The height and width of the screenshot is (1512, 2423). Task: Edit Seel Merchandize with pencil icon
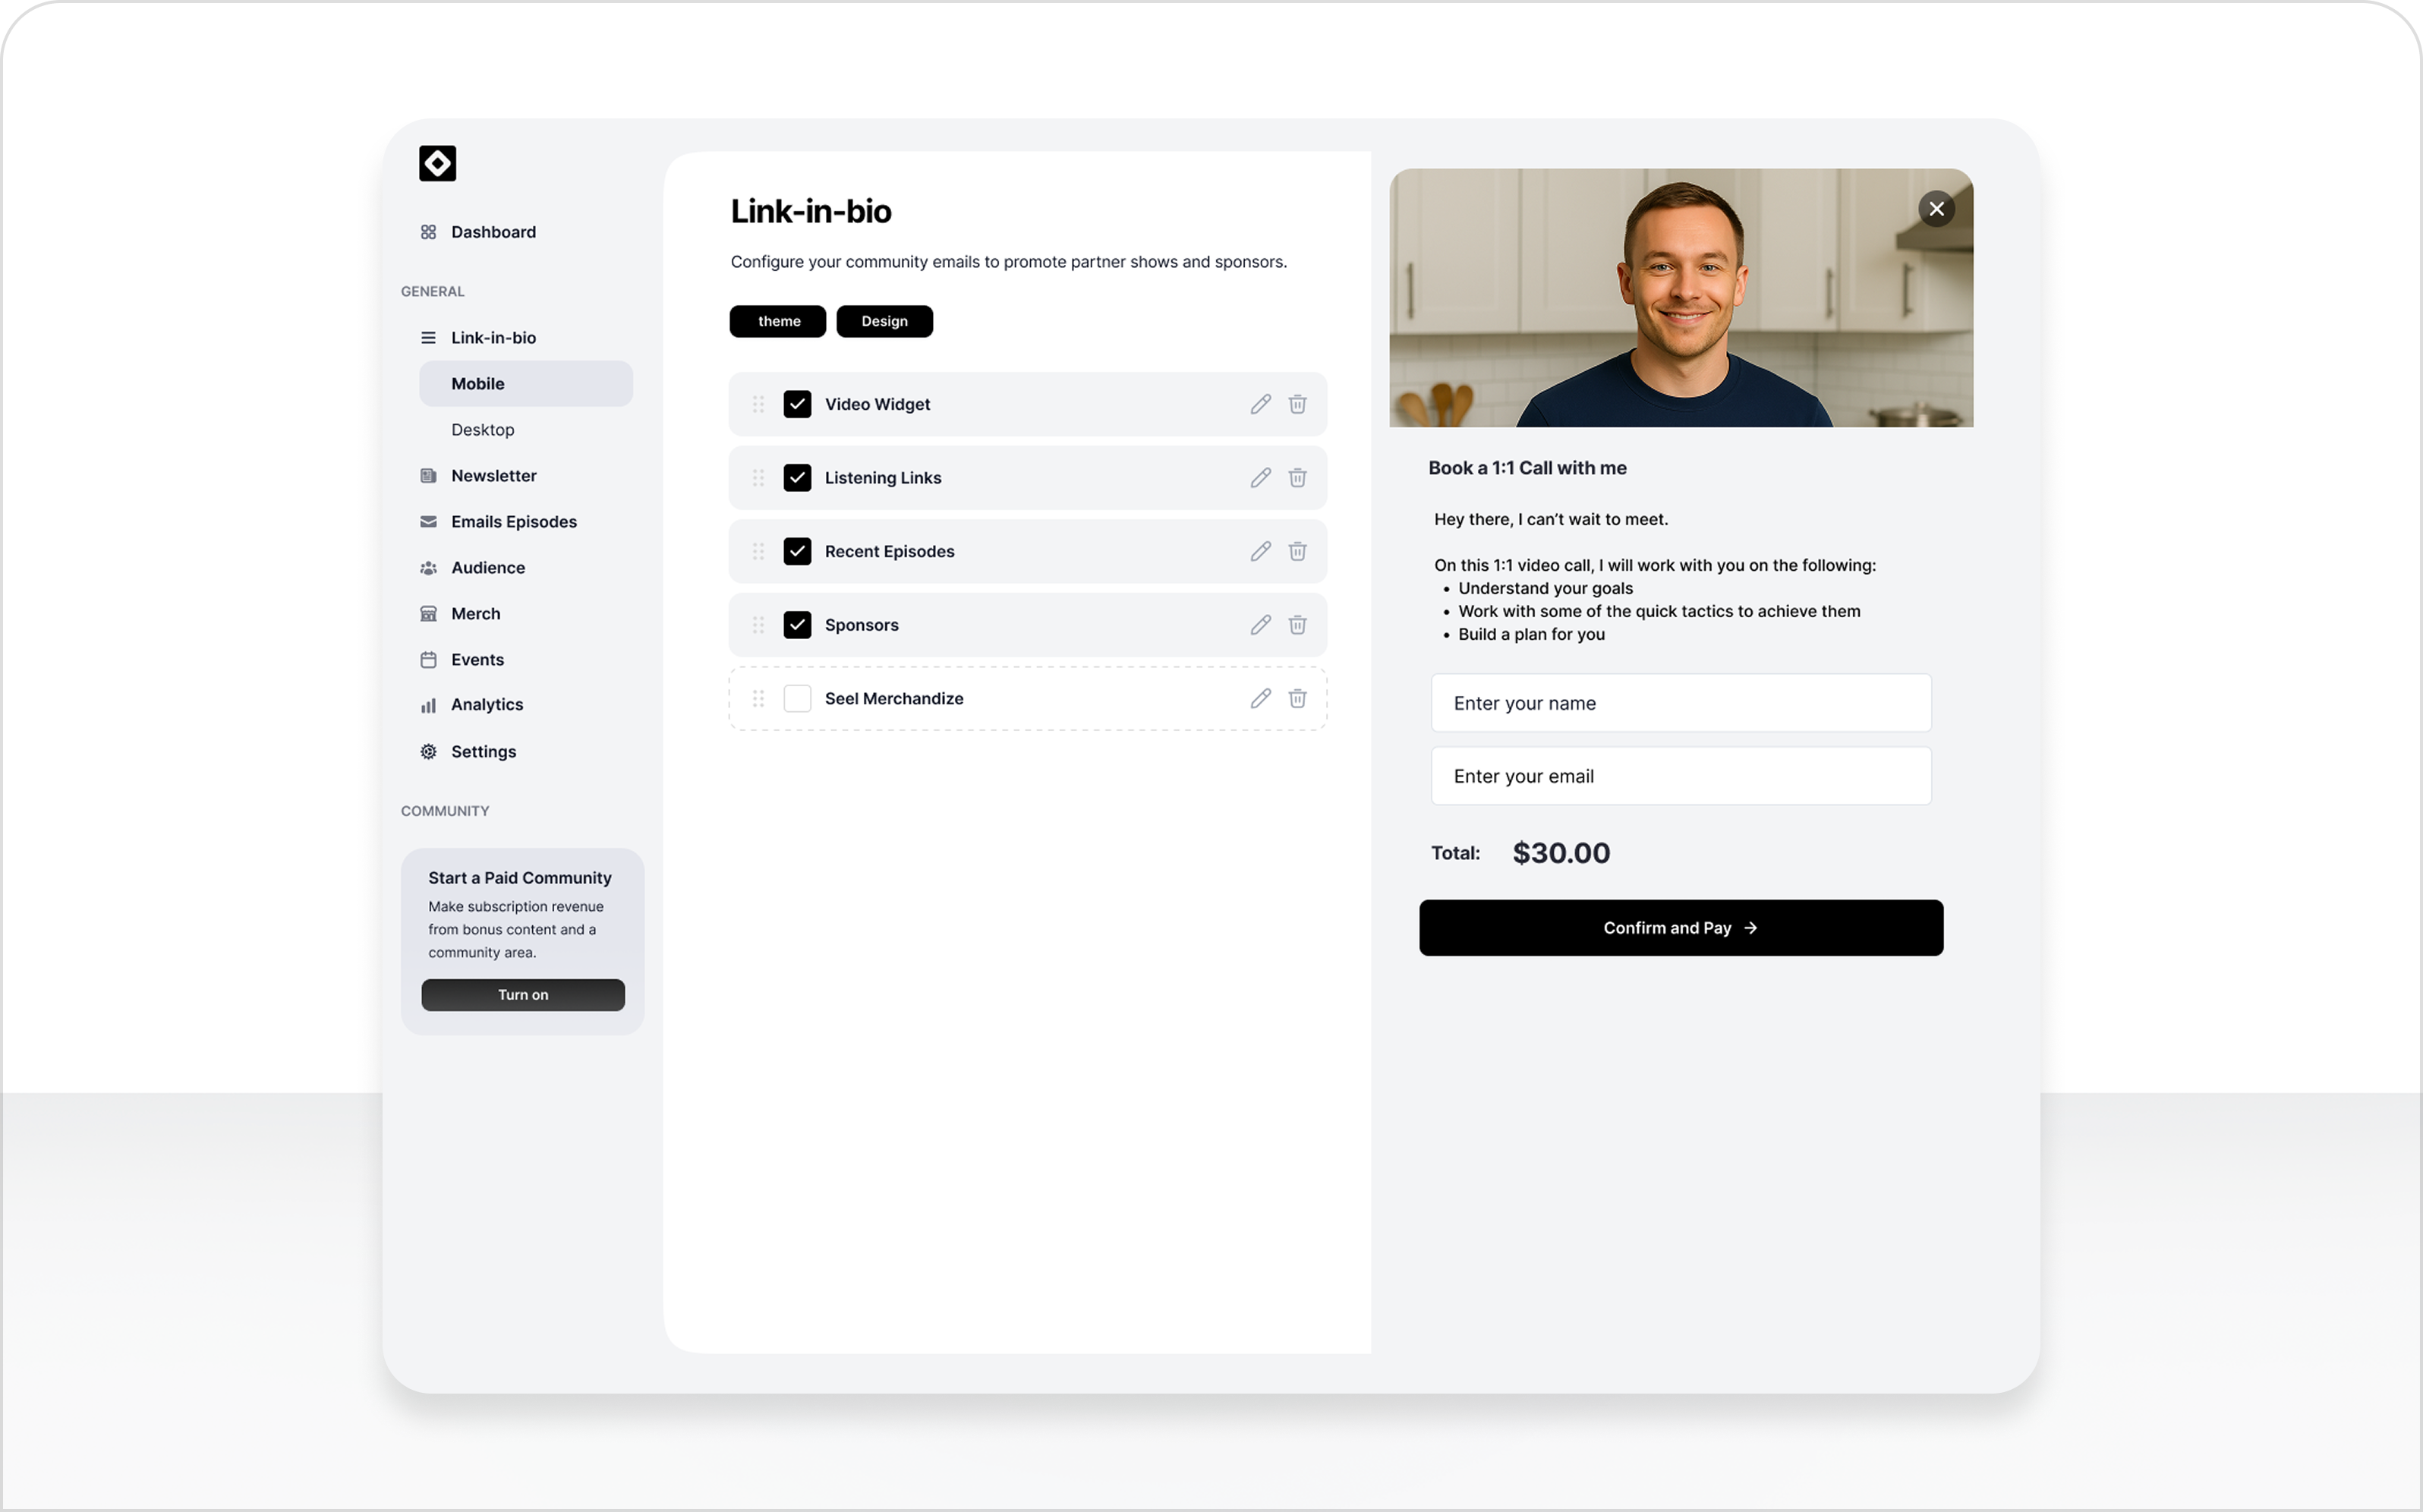[1260, 698]
